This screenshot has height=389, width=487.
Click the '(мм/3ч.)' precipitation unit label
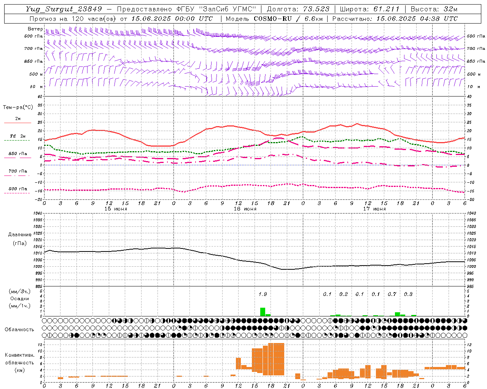(x=20, y=292)
